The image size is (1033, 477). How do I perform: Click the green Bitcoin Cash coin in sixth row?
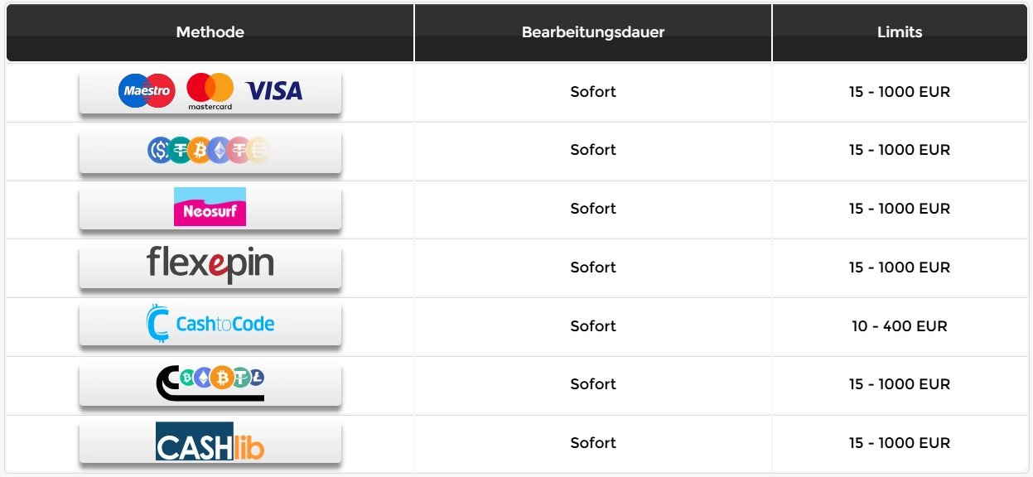187,378
